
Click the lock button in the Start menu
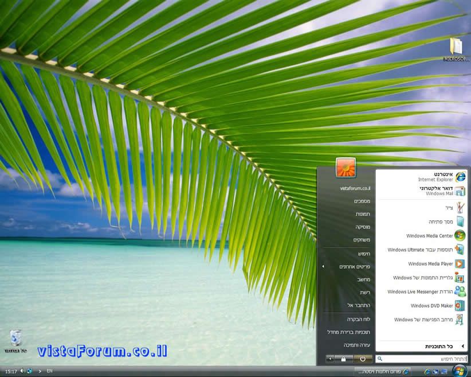(x=344, y=359)
